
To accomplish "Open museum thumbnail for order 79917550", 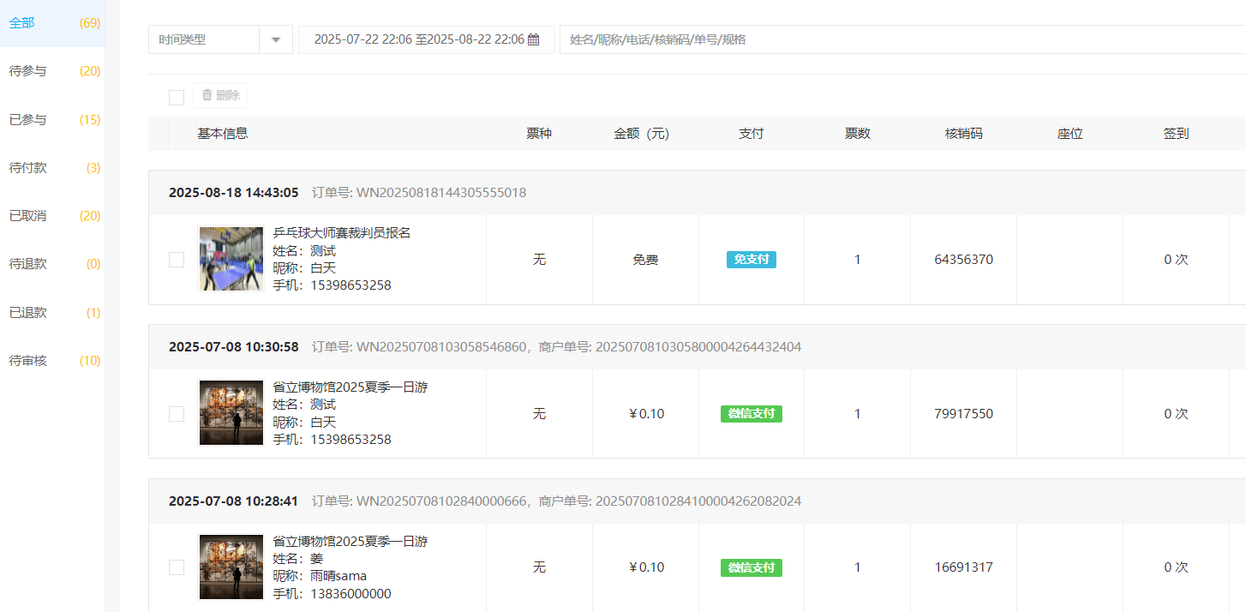I will (231, 413).
